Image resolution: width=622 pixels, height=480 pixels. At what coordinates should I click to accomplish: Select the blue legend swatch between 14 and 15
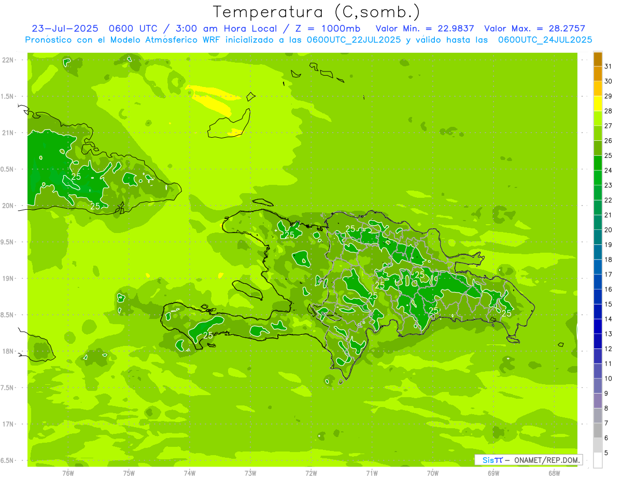(598, 312)
